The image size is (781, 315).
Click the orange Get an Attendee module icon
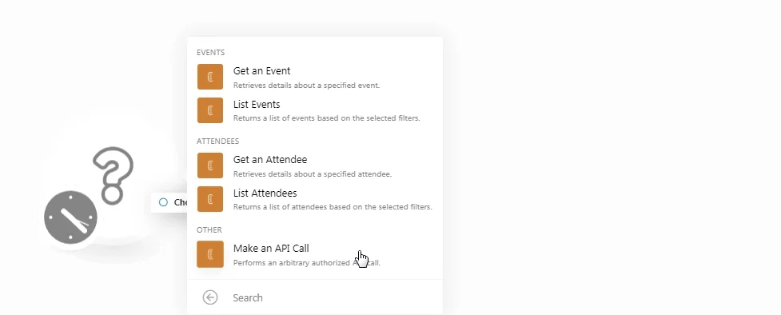coord(210,165)
